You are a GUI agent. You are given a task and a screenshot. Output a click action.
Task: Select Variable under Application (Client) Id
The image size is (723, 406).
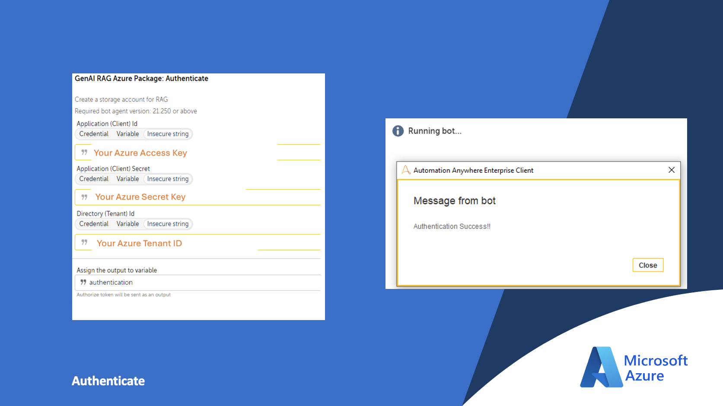coord(127,134)
